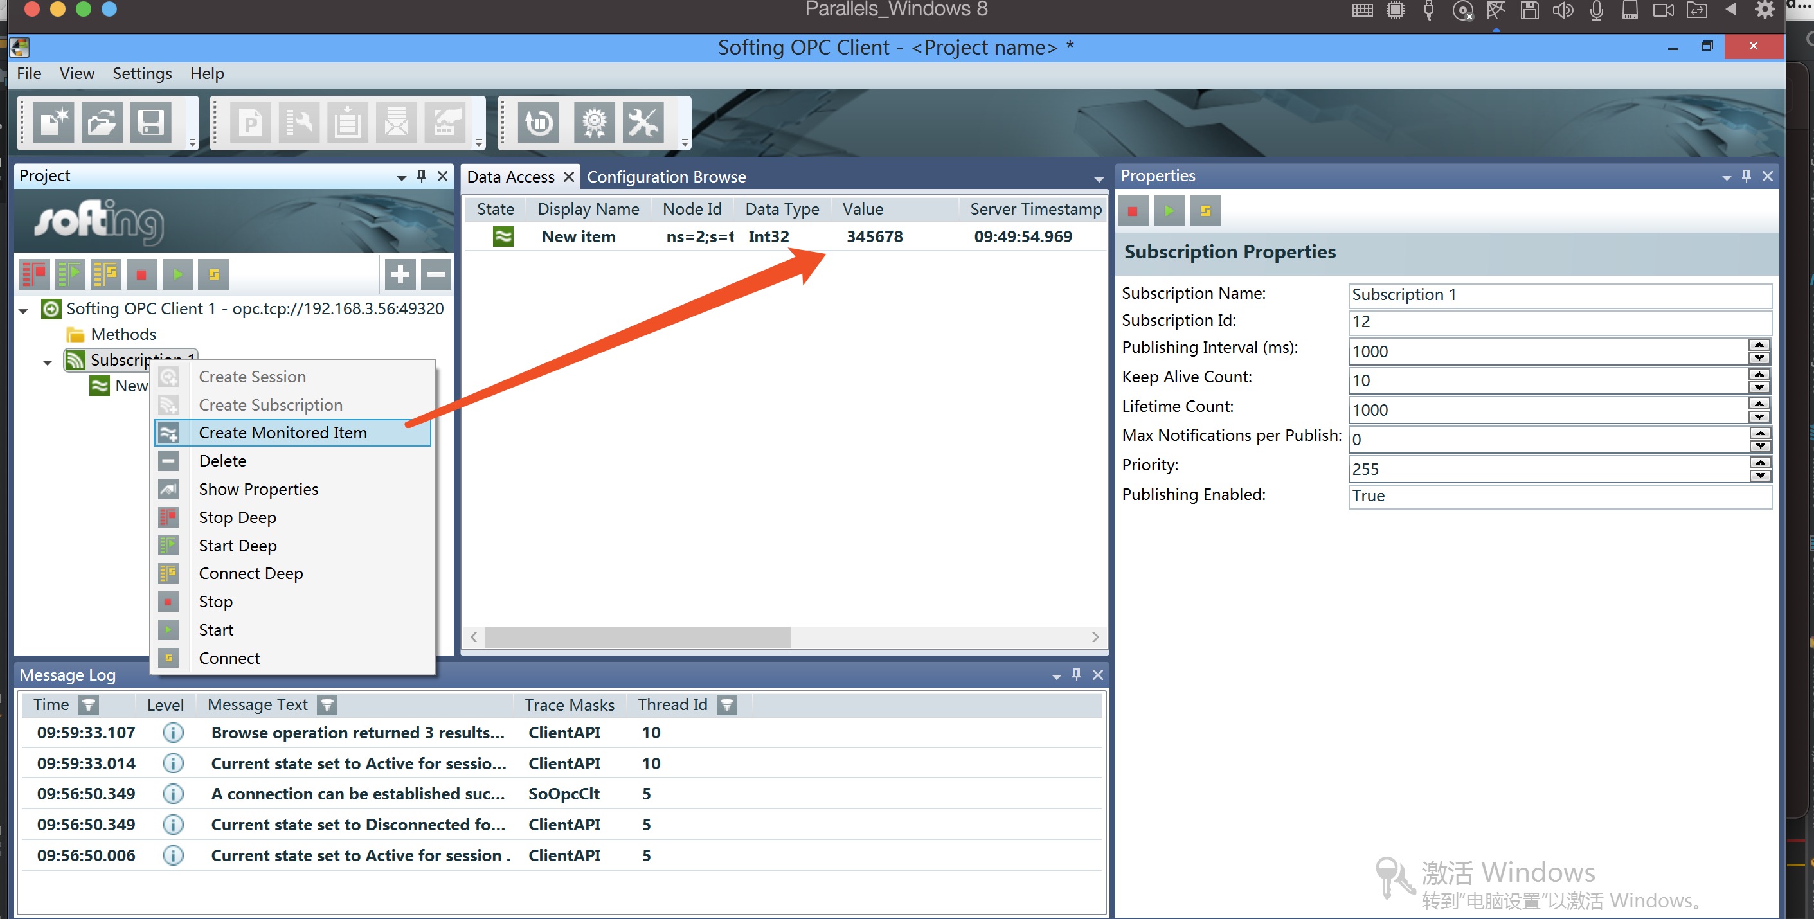
Task: Click the Connect Deep icon in Project toolbar
Action: coord(105,274)
